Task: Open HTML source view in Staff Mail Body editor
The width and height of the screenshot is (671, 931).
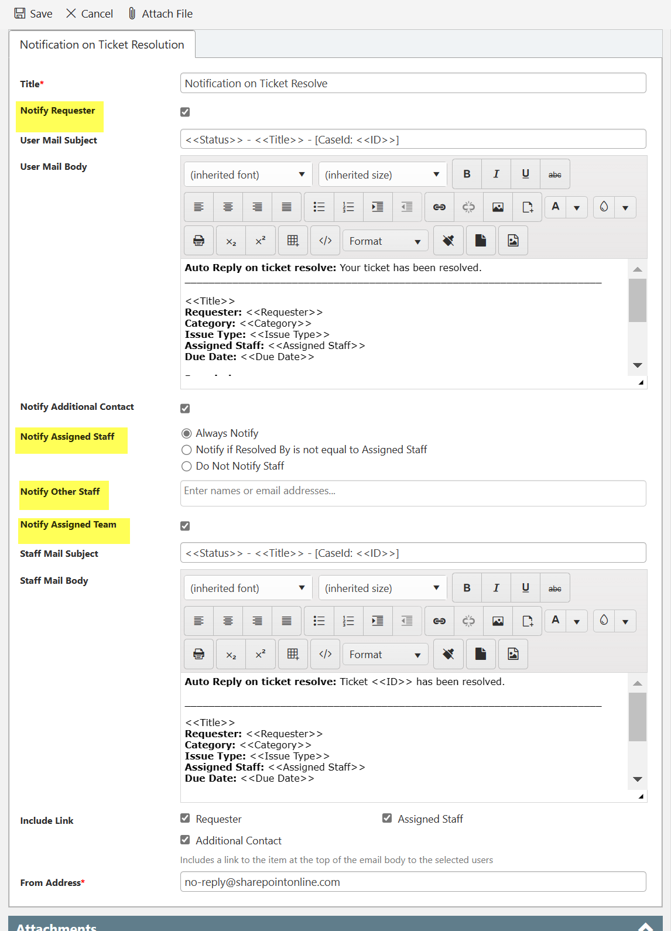Action: click(x=326, y=654)
